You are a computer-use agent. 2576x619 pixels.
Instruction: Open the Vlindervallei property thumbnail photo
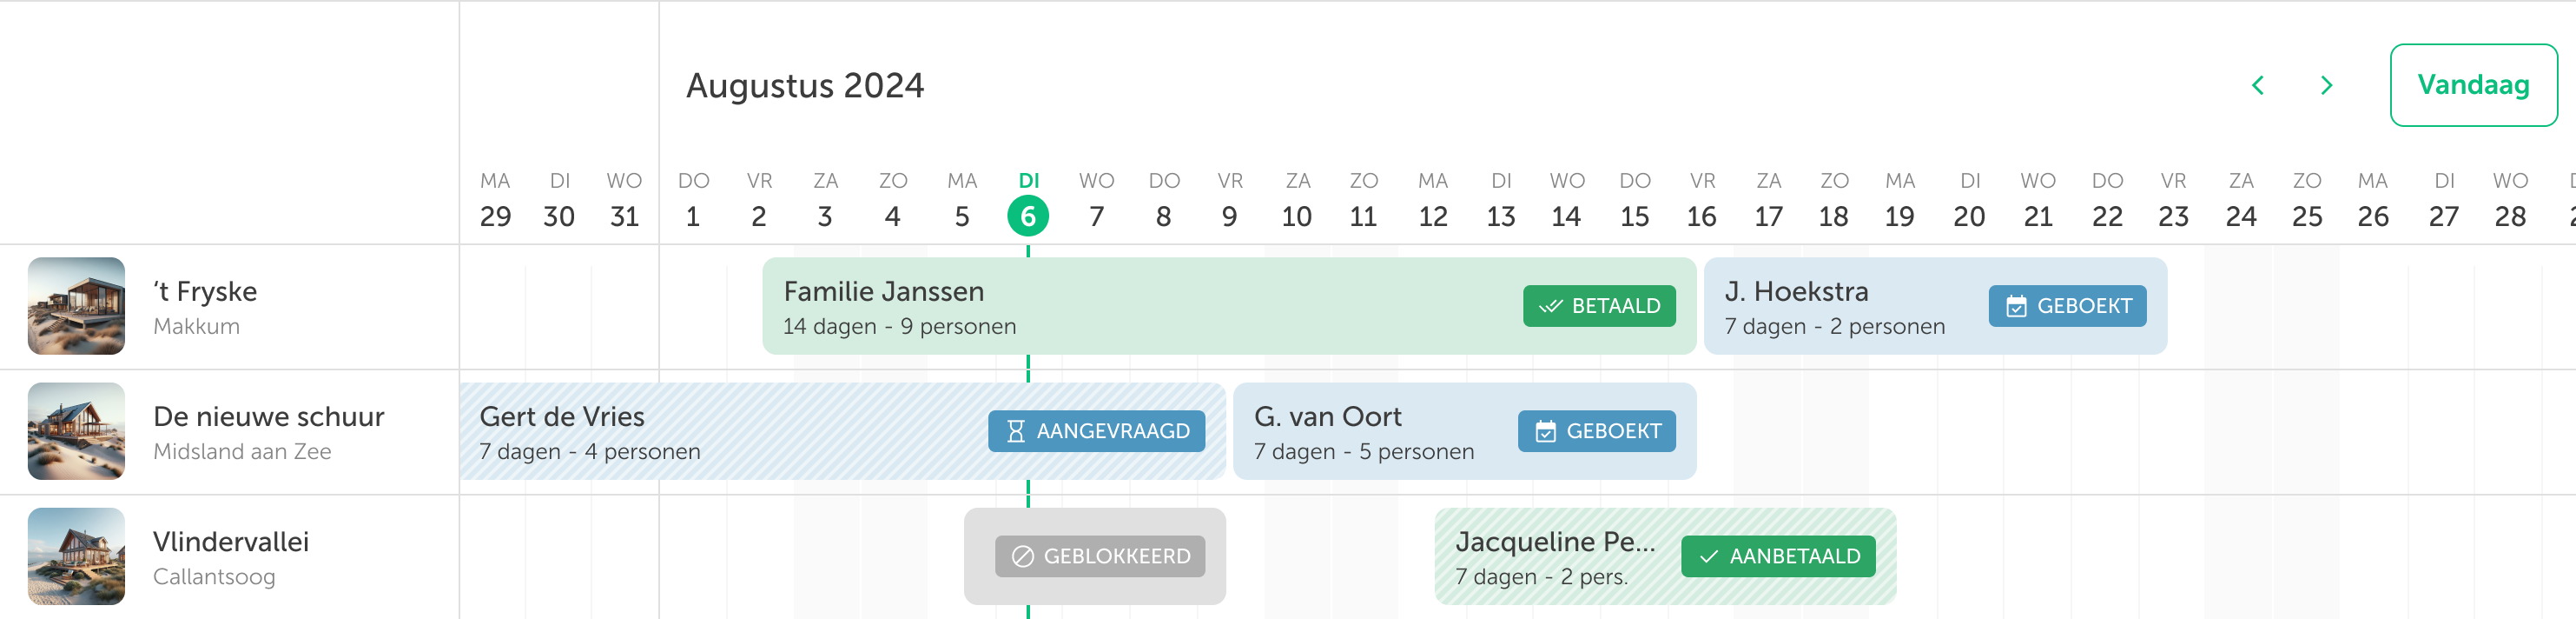click(75, 556)
